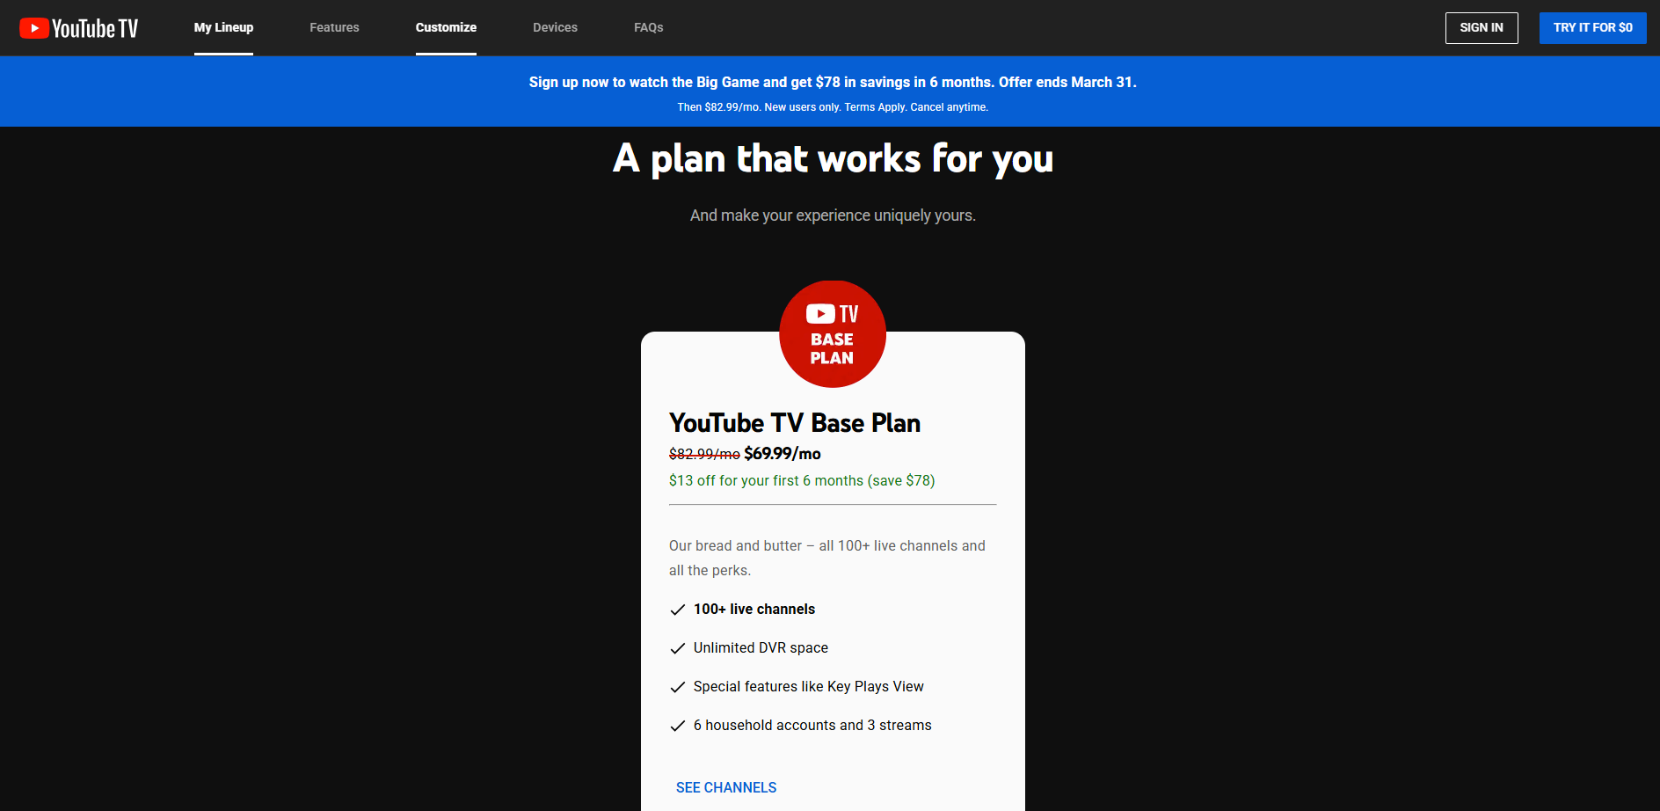This screenshot has width=1660, height=811.
Task: Click the Big Game savings offer banner text
Action: coord(833,82)
